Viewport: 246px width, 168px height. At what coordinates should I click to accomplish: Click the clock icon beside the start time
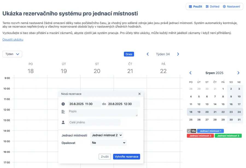pyautogui.click(x=63, y=104)
